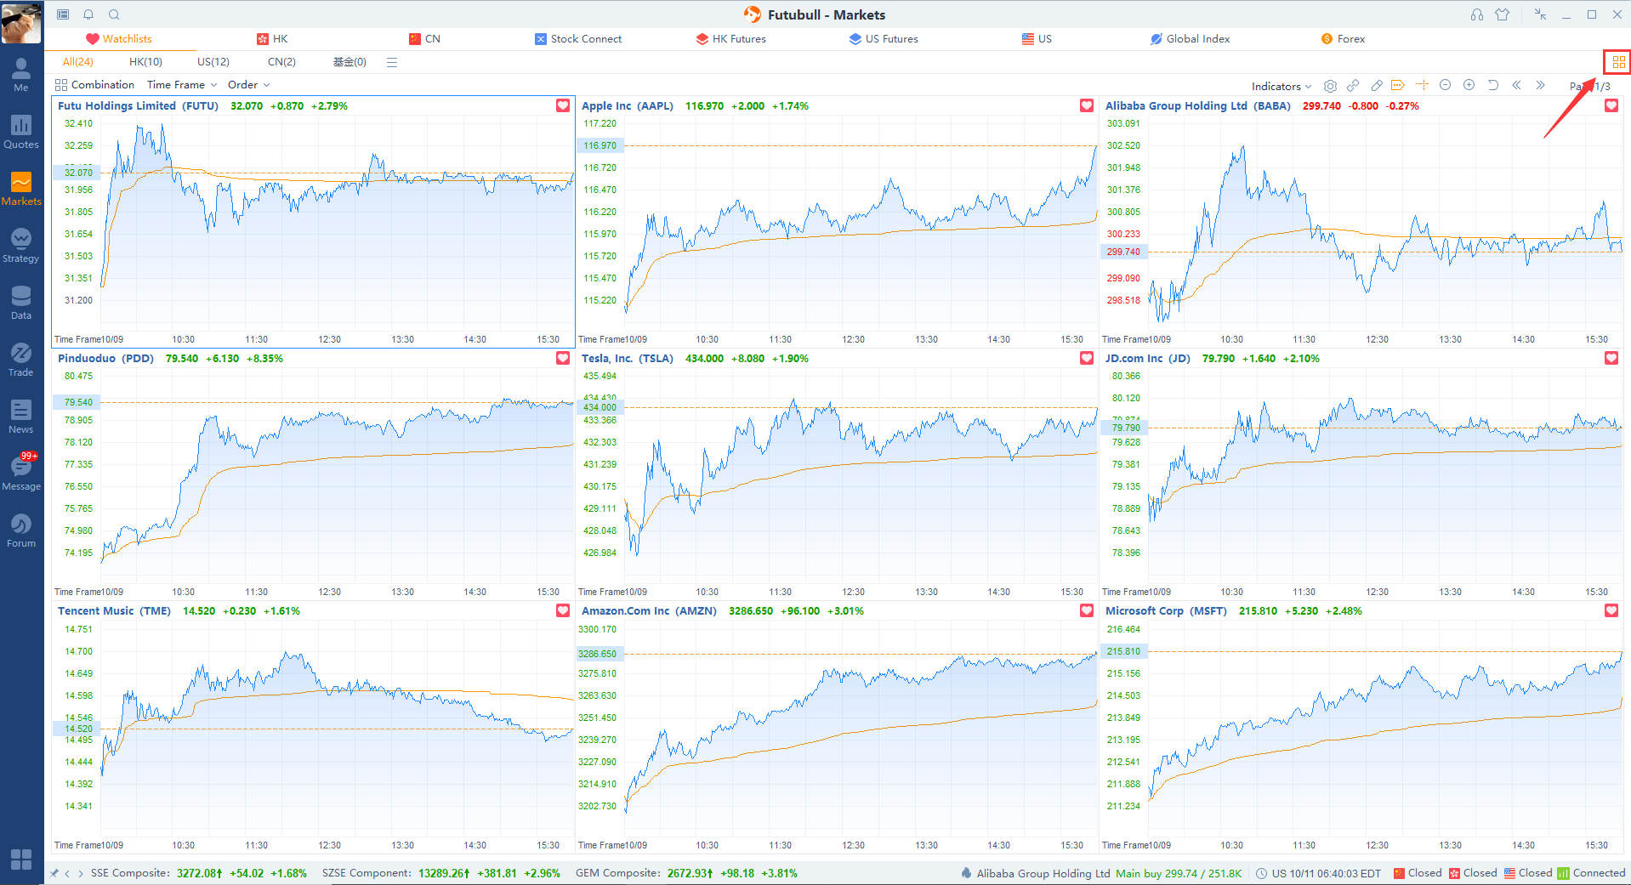Click the user avatar picture
The image size is (1631, 885).
21,23
